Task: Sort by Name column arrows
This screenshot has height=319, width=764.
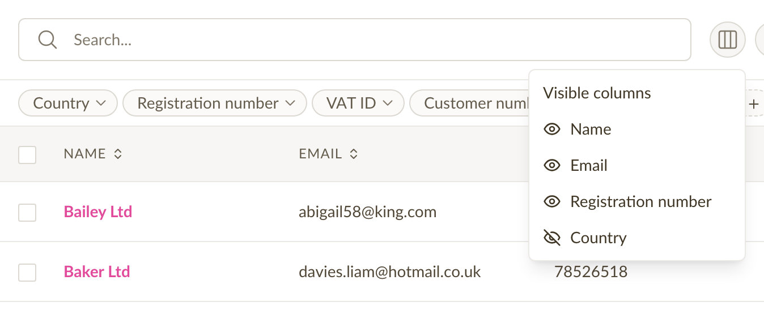Action: tap(118, 154)
